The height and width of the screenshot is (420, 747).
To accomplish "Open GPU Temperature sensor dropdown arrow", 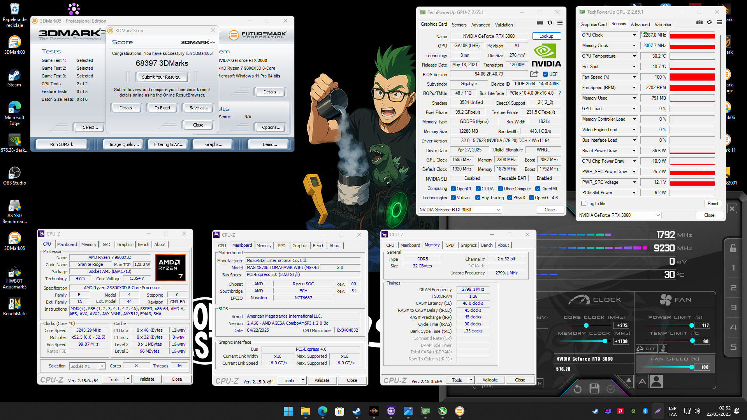I will tap(634, 56).
